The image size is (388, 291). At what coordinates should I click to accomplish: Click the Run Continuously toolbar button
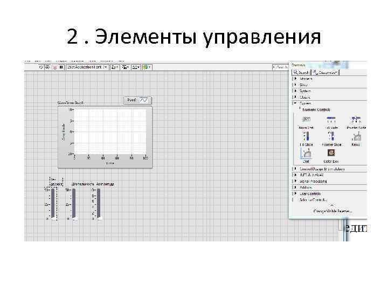(48, 67)
